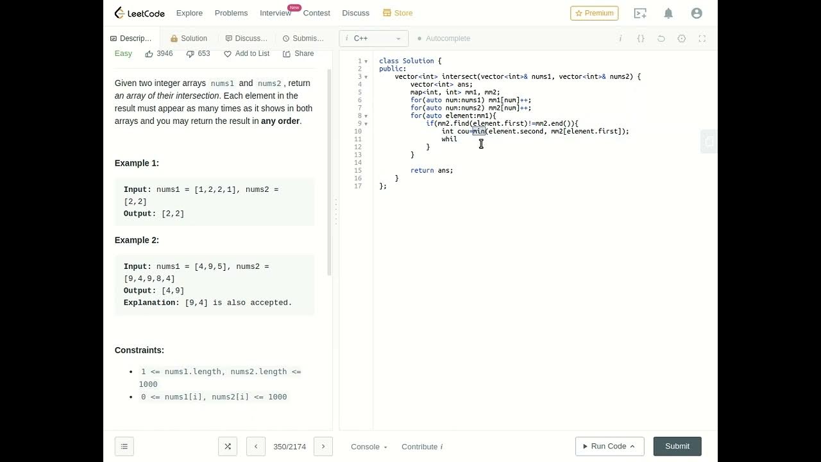This screenshot has width=821, height=462.
Task: Open editor settings gear
Action: 682,38
